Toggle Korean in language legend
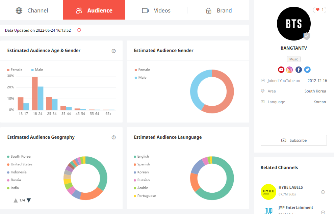Image resolution: width=334 pixels, height=214 pixels. 141,172
